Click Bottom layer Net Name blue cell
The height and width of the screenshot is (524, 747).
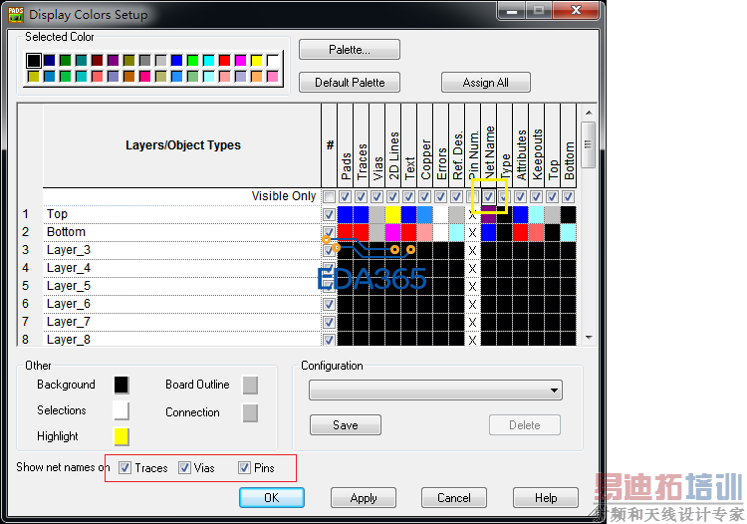(488, 232)
